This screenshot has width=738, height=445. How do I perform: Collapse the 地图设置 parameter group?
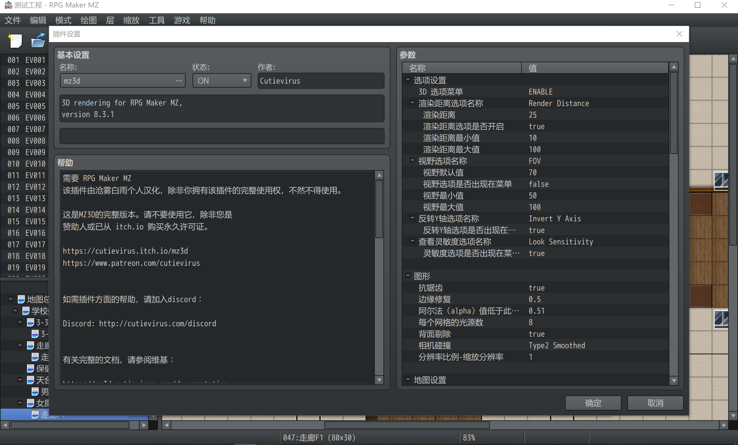408,379
